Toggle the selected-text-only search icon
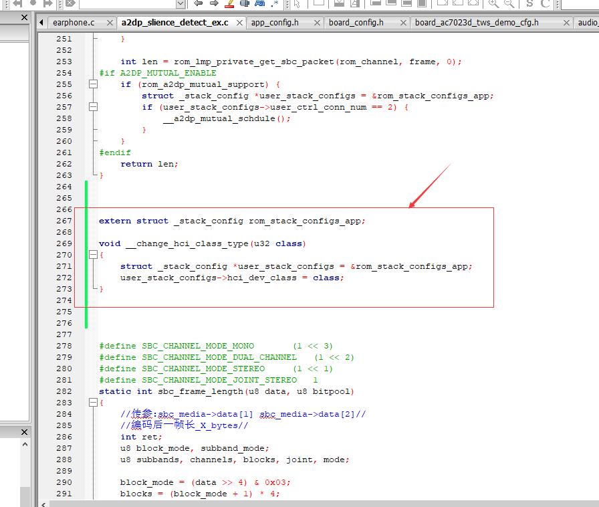599x507 pixels. [245, 3]
